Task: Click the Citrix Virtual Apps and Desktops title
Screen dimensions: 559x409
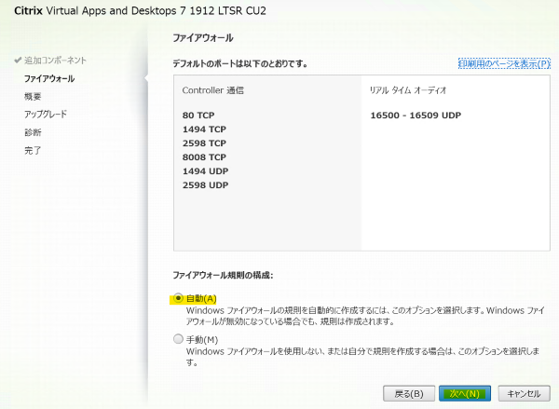Action: pyautogui.click(x=140, y=10)
